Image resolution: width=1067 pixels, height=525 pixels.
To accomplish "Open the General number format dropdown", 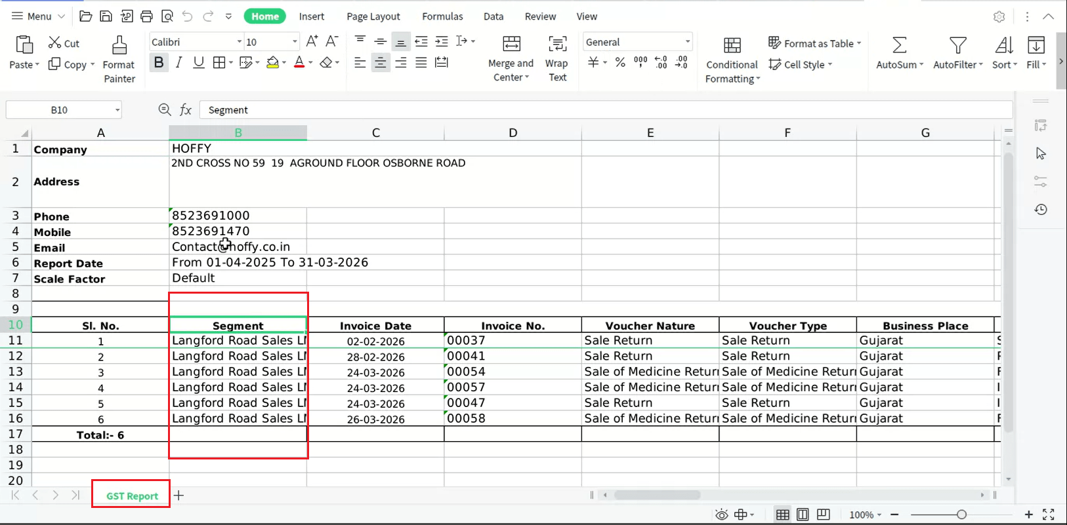I will click(x=688, y=42).
